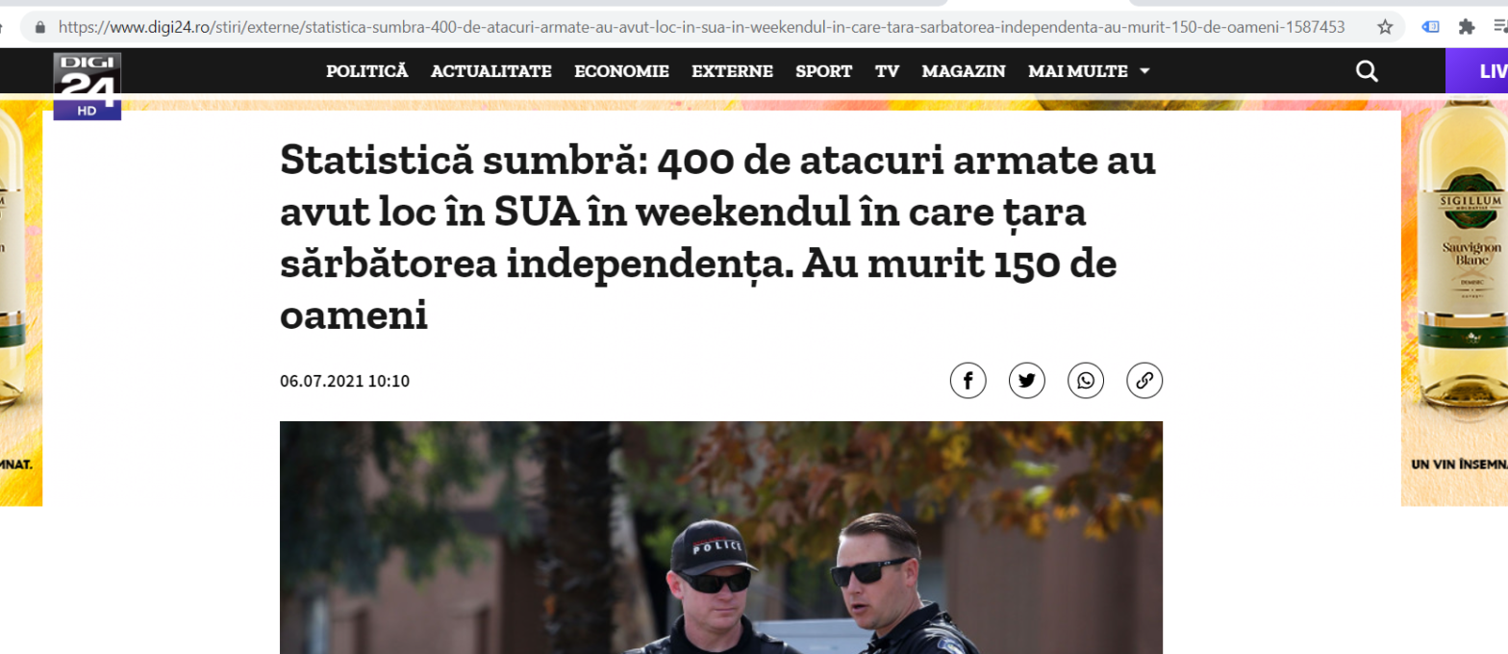Watch LIVE via purple button

[x=1477, y=71]
